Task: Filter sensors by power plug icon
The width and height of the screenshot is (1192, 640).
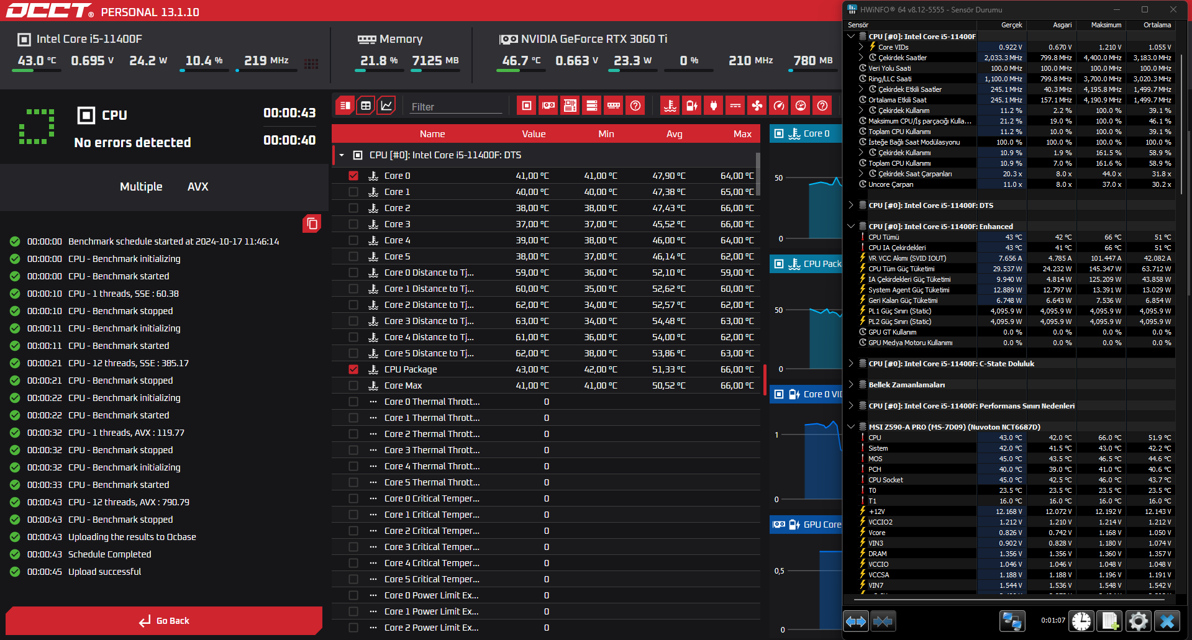Action: tap(713, 106)
